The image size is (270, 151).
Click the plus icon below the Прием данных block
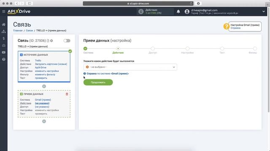coord(44,121)
